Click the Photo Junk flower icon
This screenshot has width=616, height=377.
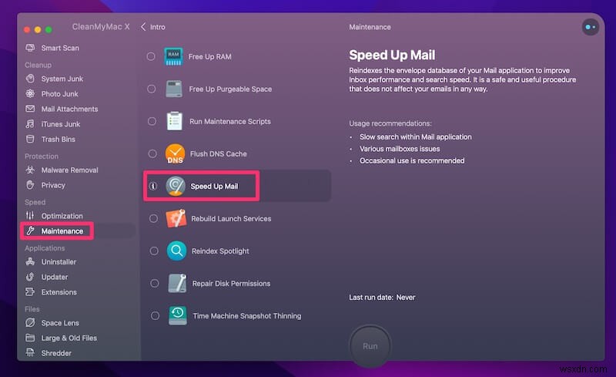(x=30, y=93)
